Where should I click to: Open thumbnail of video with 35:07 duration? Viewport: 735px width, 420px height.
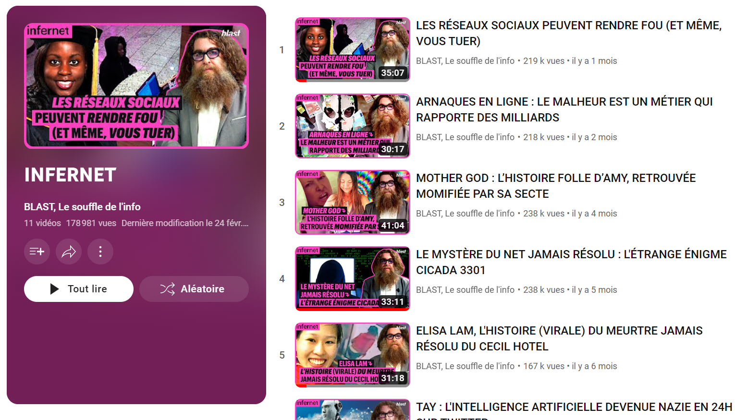tap(353, 49)
